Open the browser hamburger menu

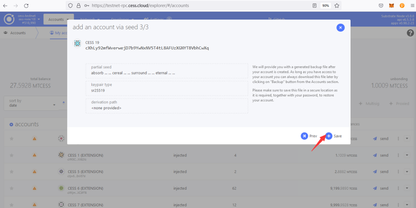click(x=412, y=6)
